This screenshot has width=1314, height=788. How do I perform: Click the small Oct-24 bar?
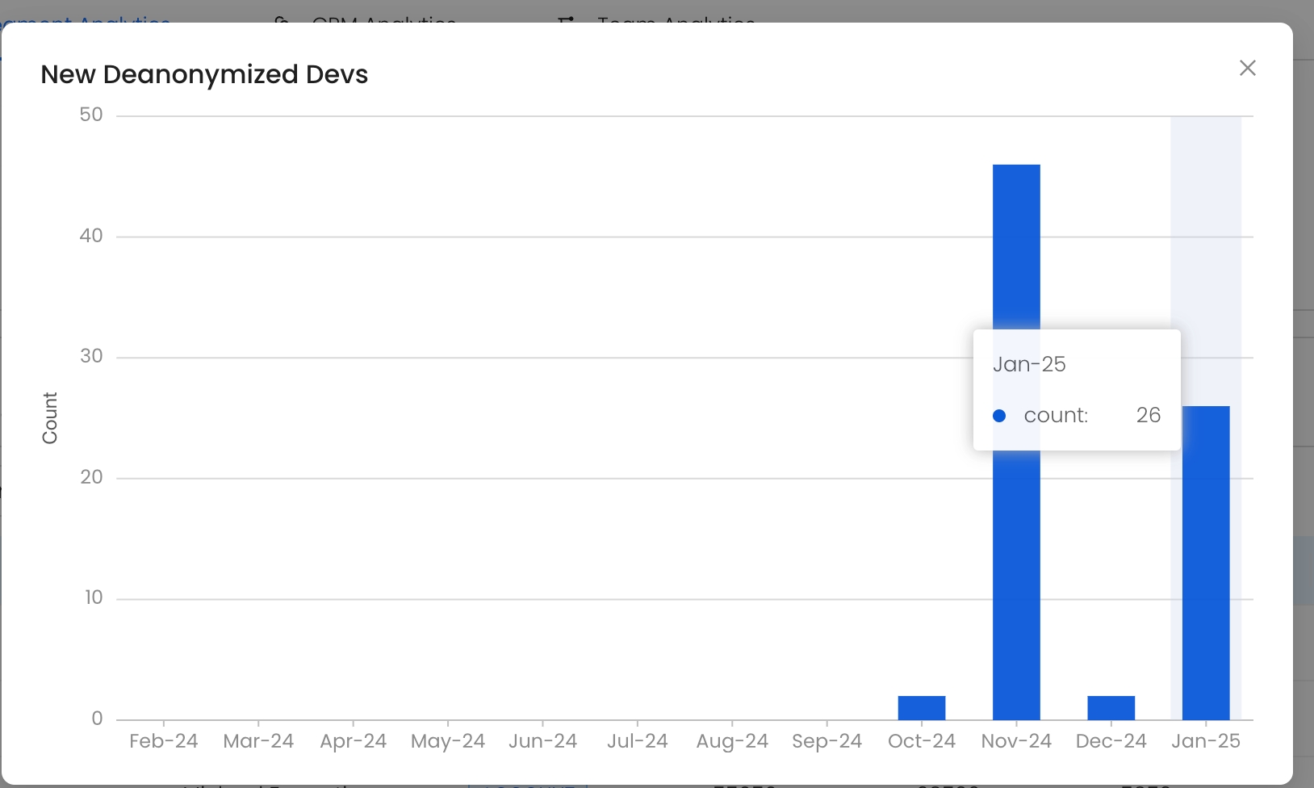click(x=921, y=708)
